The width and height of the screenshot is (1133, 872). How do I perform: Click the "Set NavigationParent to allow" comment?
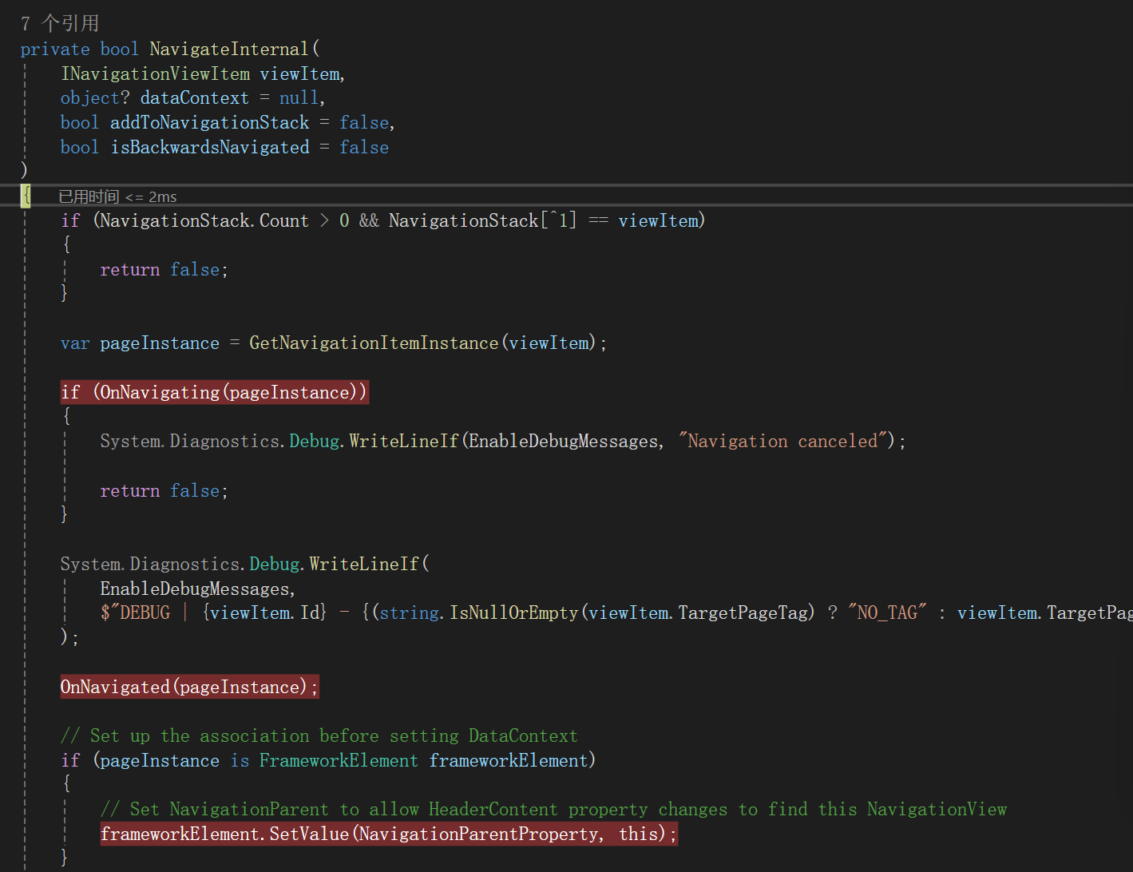click(x=554, y=810)
